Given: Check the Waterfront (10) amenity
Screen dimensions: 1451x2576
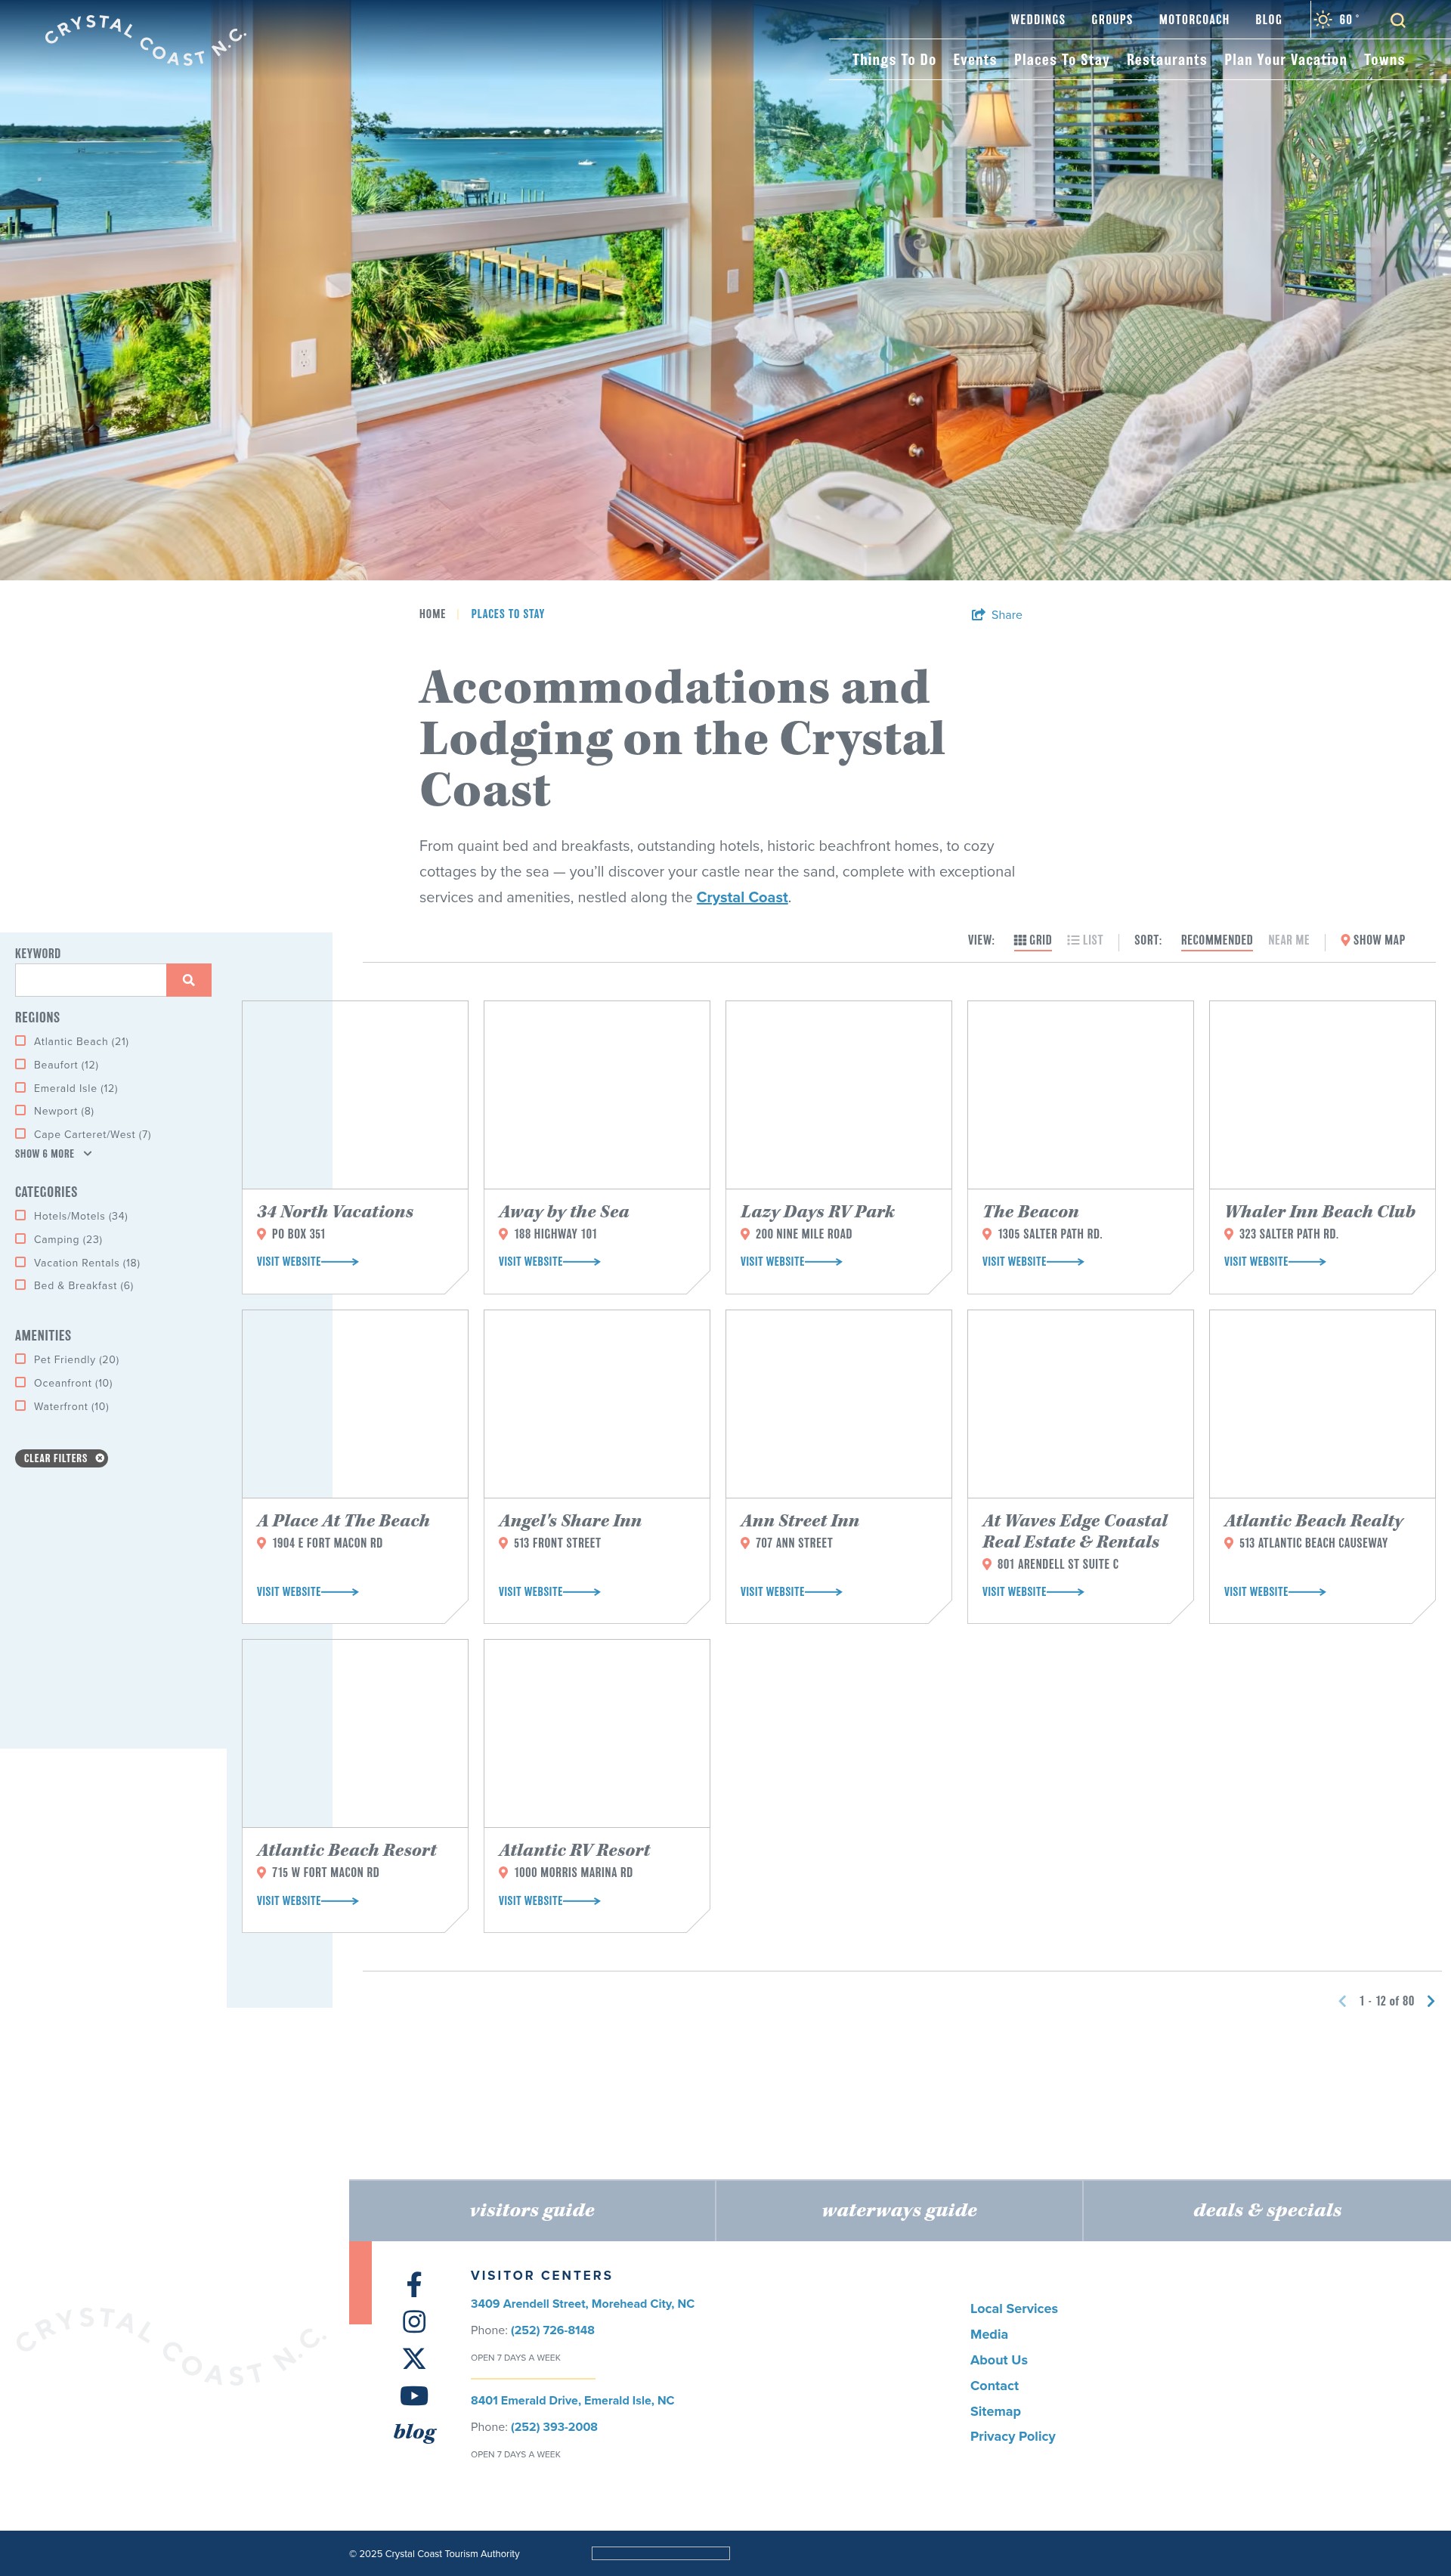Looking at the screenshot, I should [x=20, y=1405].
